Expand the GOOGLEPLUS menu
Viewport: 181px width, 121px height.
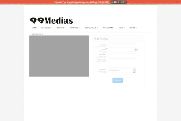tap(91, 28)
